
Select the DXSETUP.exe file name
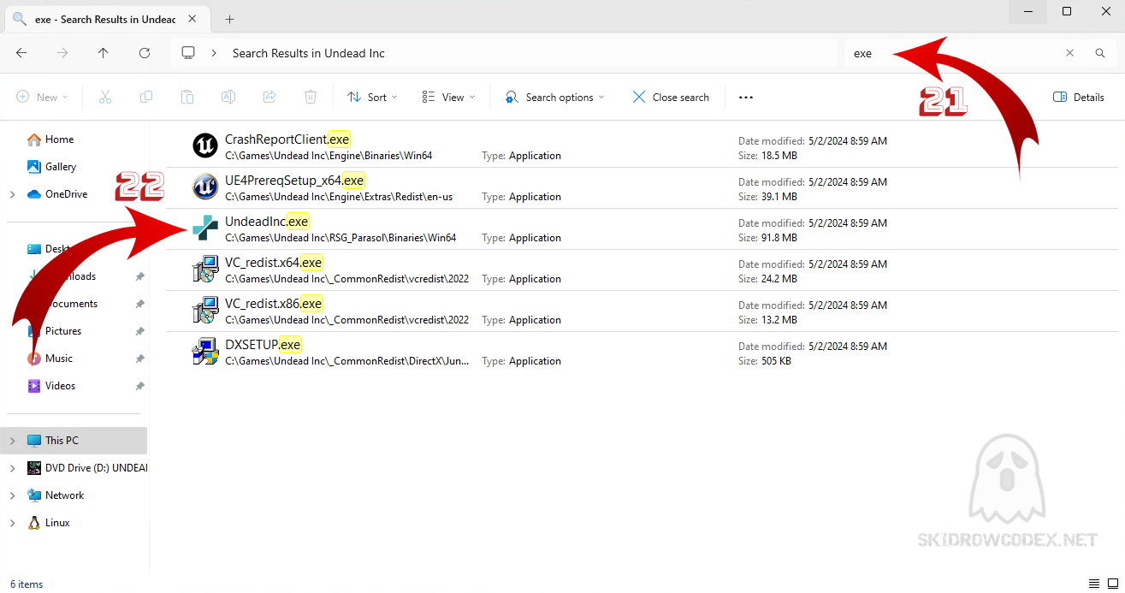263,345
